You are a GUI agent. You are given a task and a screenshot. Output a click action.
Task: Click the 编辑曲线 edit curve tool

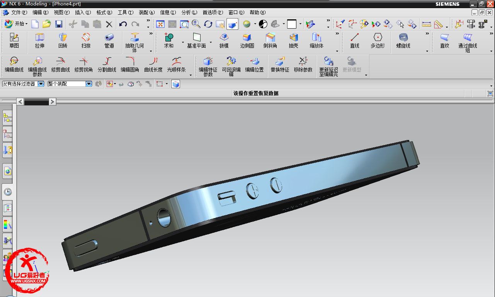[14, 65]
